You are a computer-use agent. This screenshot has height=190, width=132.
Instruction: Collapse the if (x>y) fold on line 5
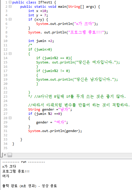click(x=10, y=19)
